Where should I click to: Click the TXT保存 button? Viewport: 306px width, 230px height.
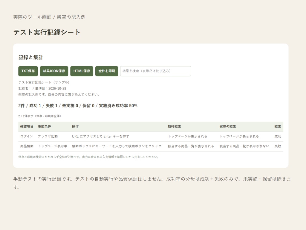[x=28, y=71]
